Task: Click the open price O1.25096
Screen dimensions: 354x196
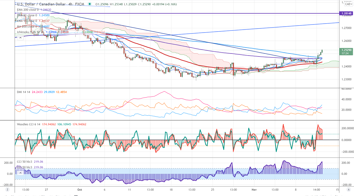Action: [102, 4]
